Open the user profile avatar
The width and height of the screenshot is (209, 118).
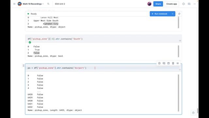click(x=149, y=4)
